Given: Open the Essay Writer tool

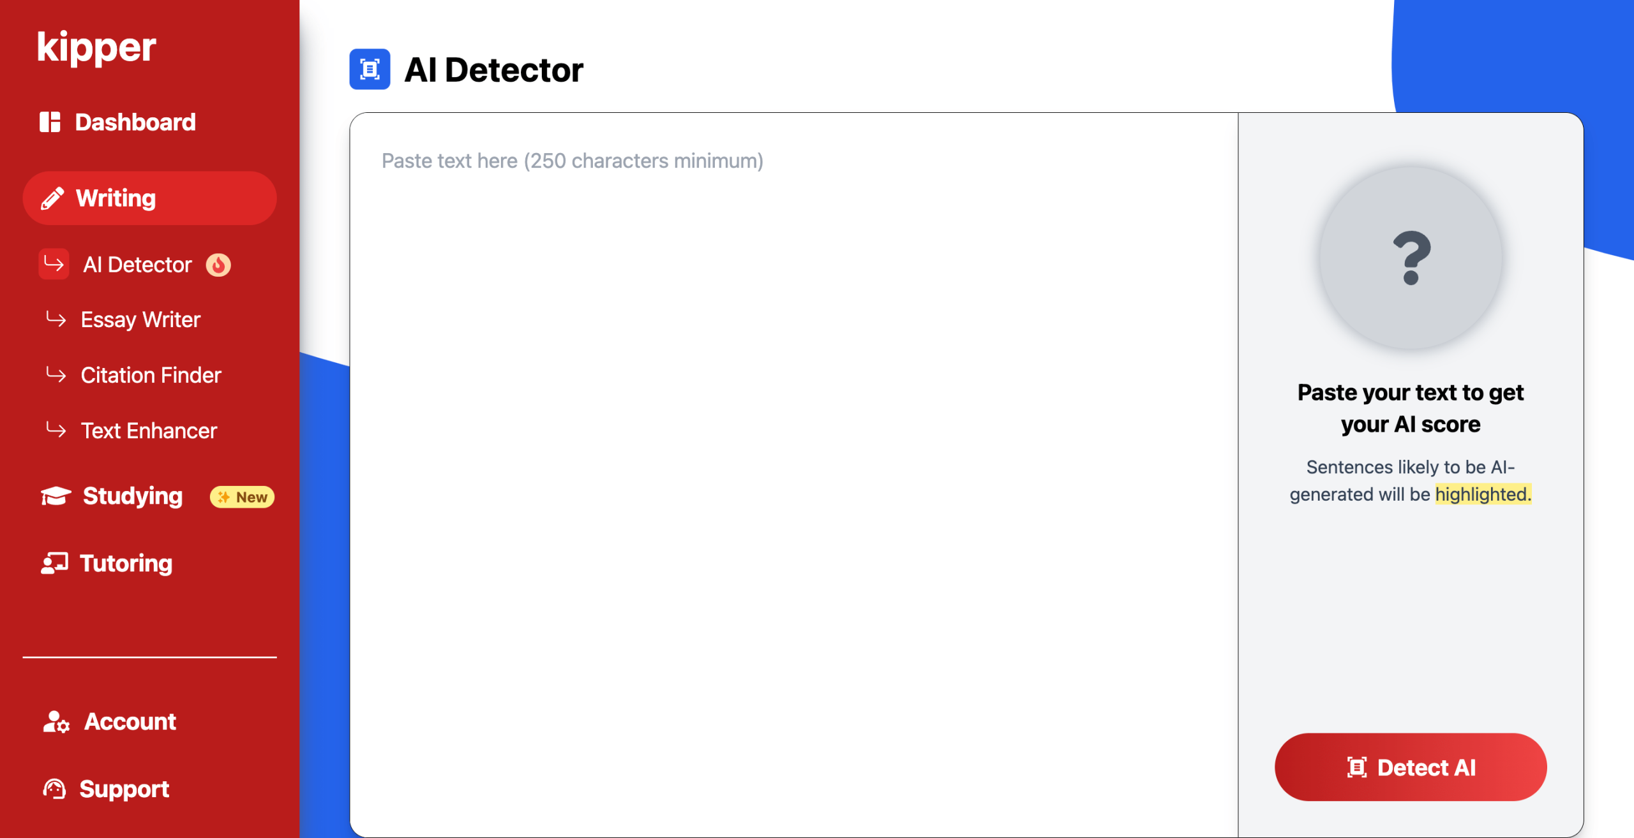Looking at the screenshot, I should click(x=140, y=320).
